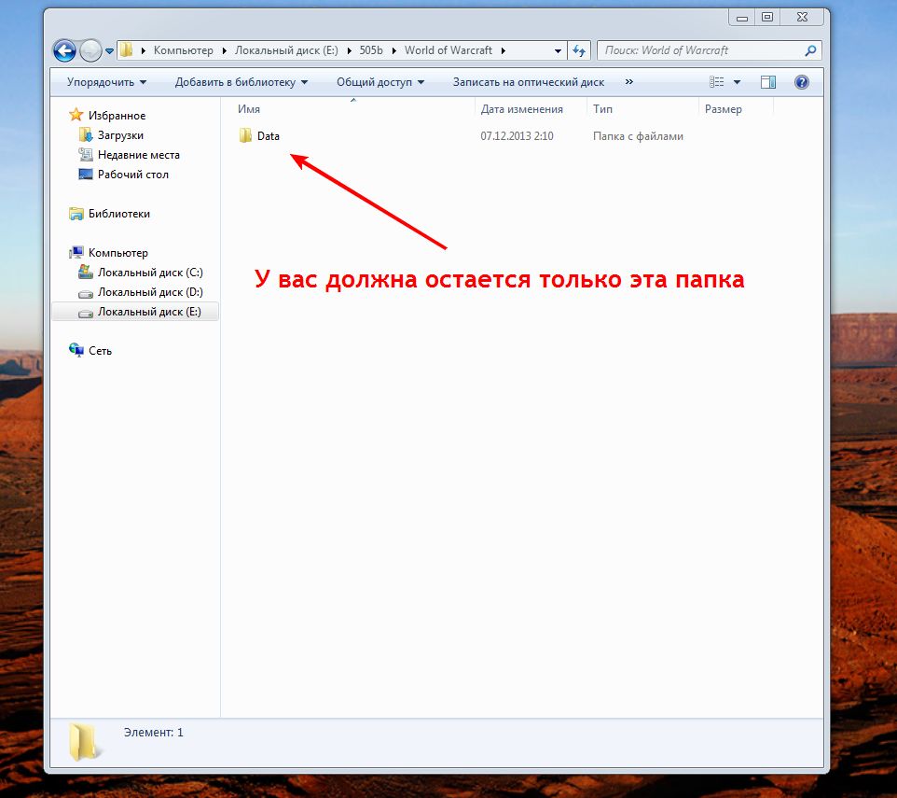
Task: Click the change view icon
Action: point(717,82)
